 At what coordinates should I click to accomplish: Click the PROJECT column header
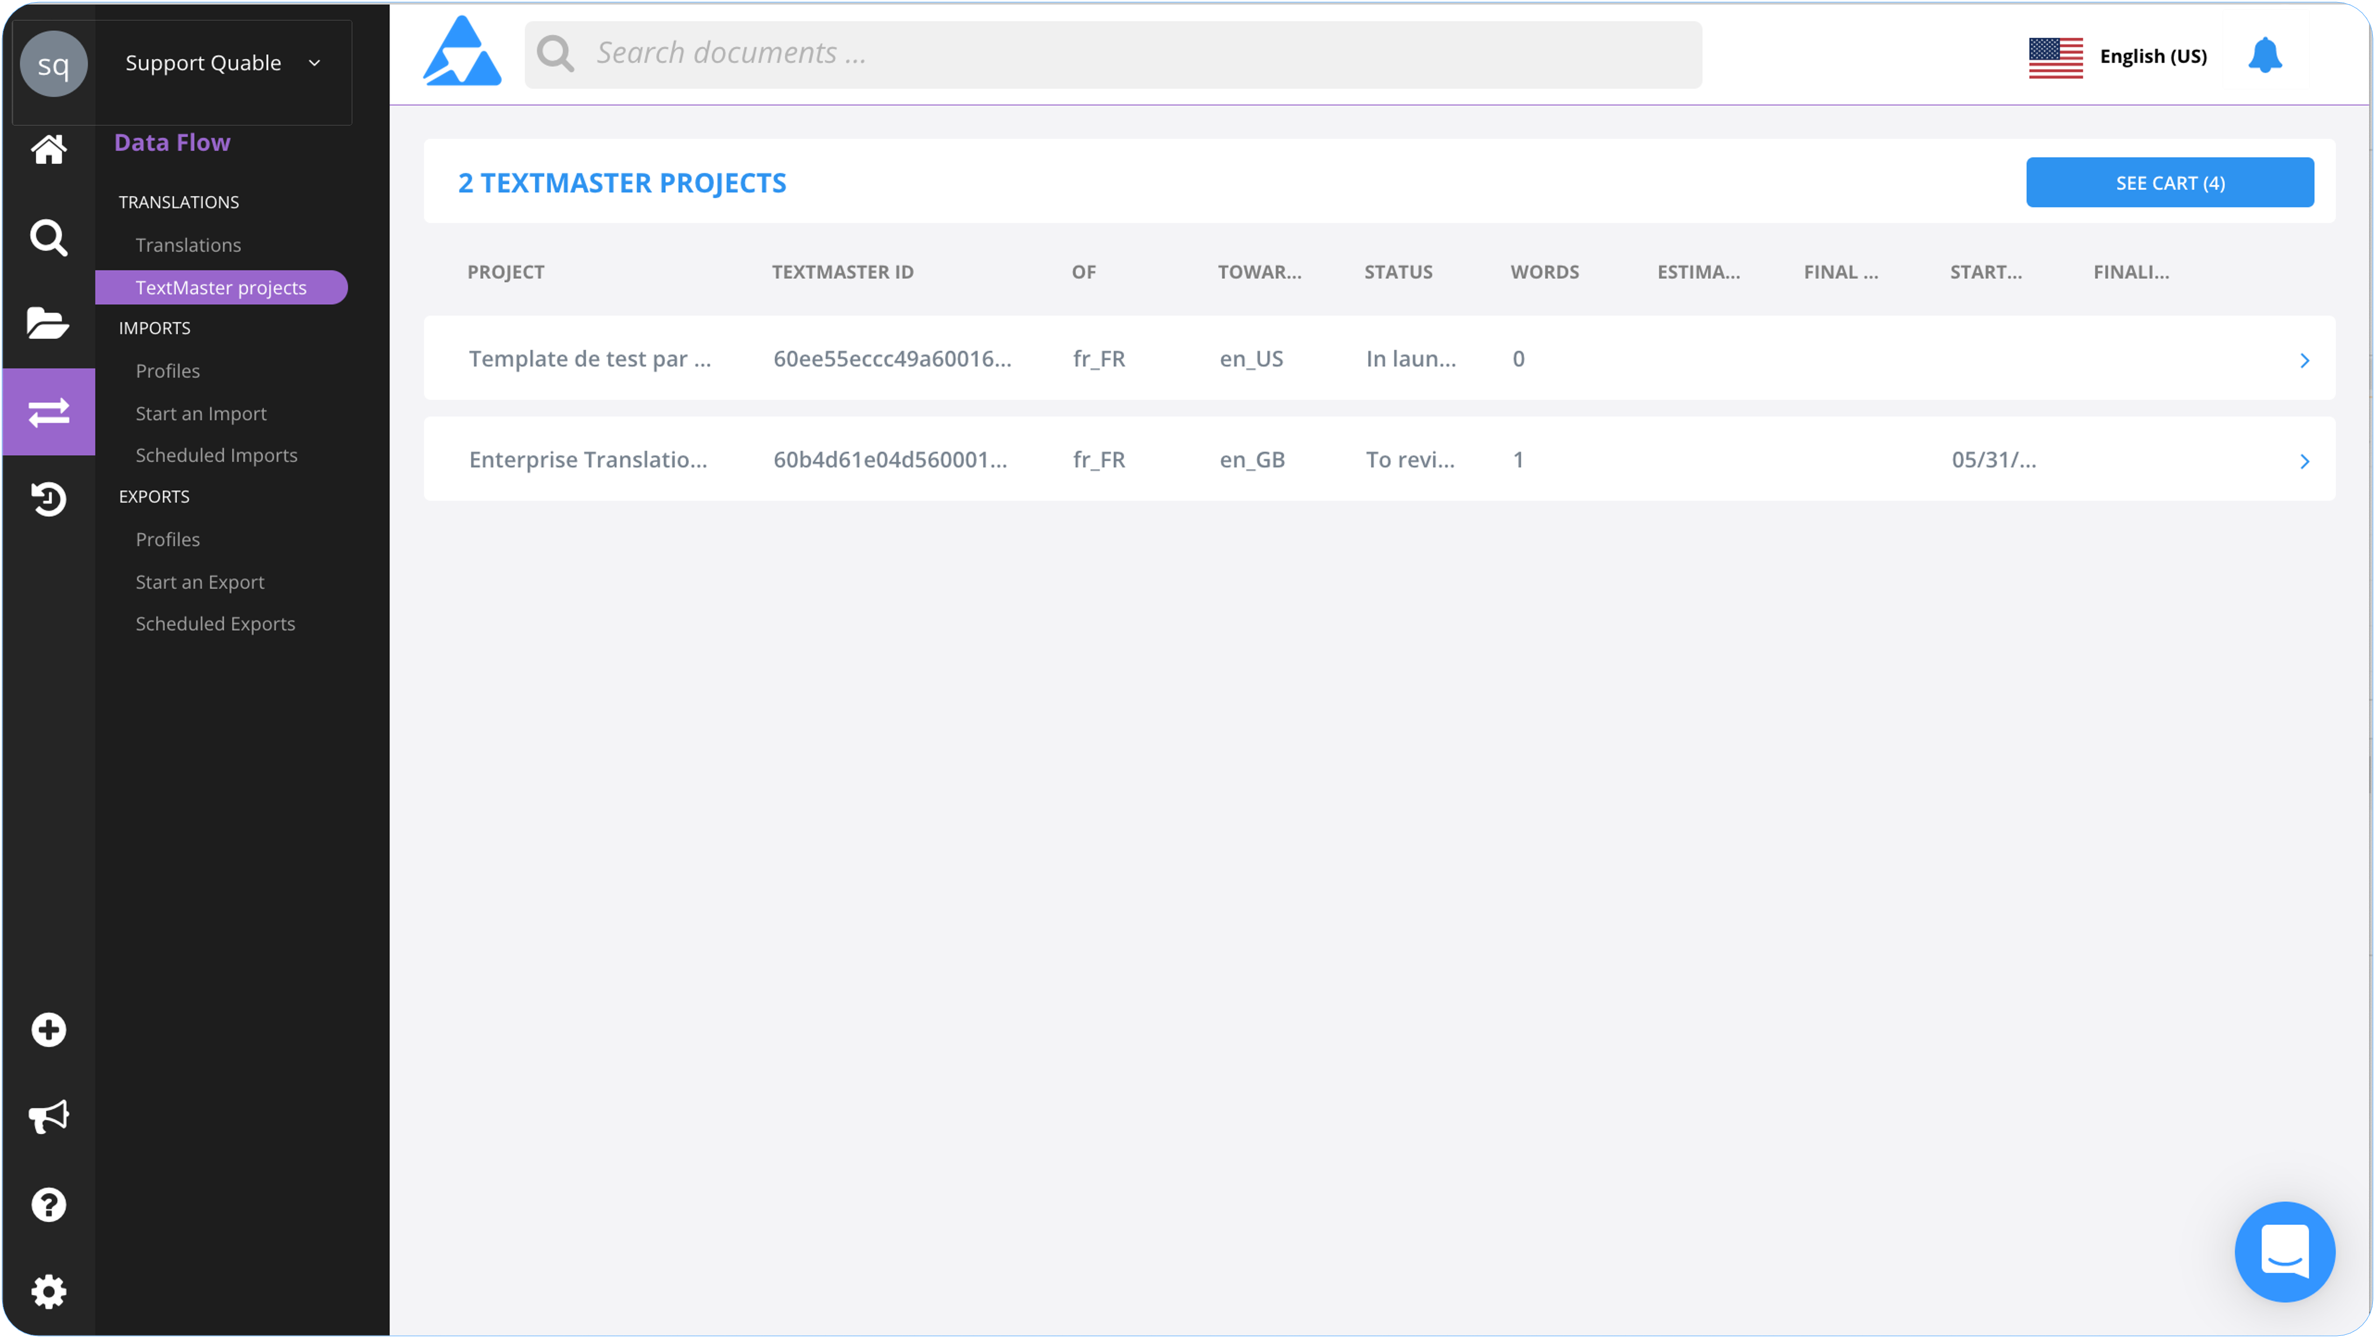click(505, 272)
